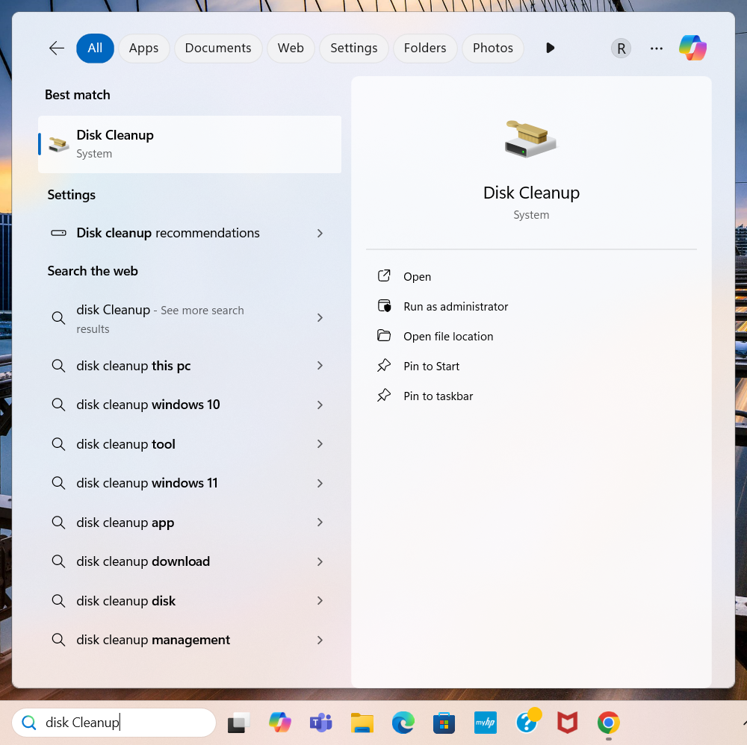Click the Disk Cleanup best match icon
The height and width of the screenshot is (745, 747).
(59, 144)
